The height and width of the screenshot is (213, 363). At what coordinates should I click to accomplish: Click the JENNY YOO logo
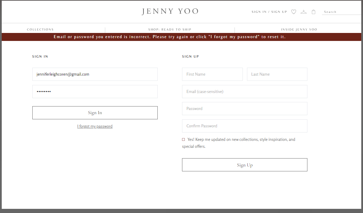pos(170,11)
